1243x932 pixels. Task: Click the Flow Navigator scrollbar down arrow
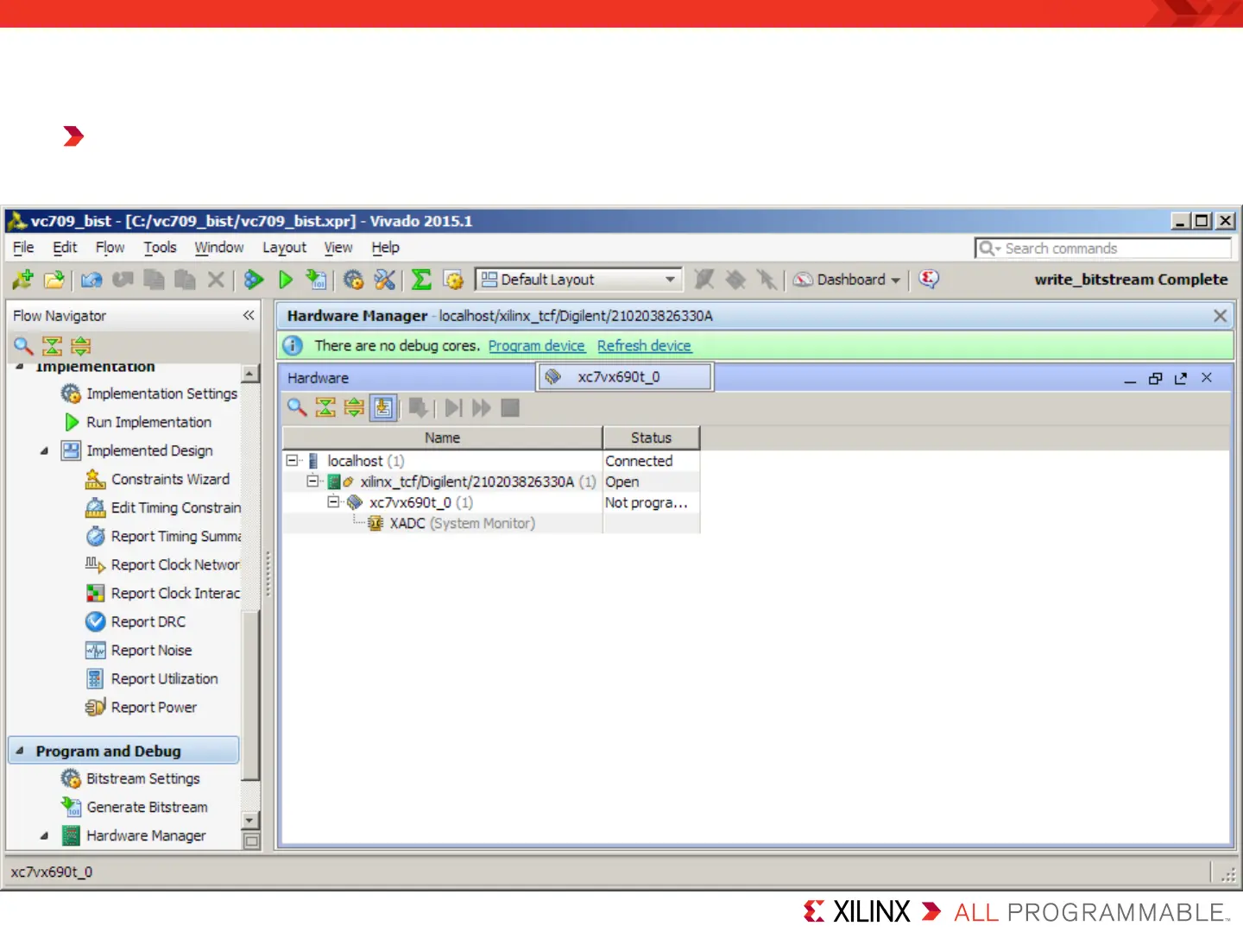pos(250,821)
